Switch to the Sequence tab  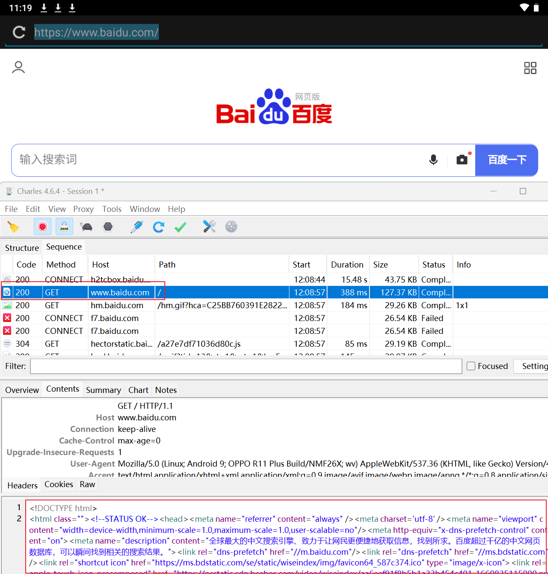coord(64,247)
